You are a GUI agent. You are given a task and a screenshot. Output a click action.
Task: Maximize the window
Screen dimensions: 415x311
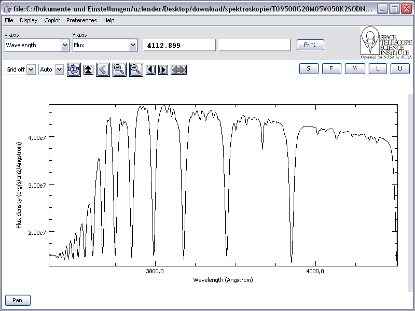(394, 9)
